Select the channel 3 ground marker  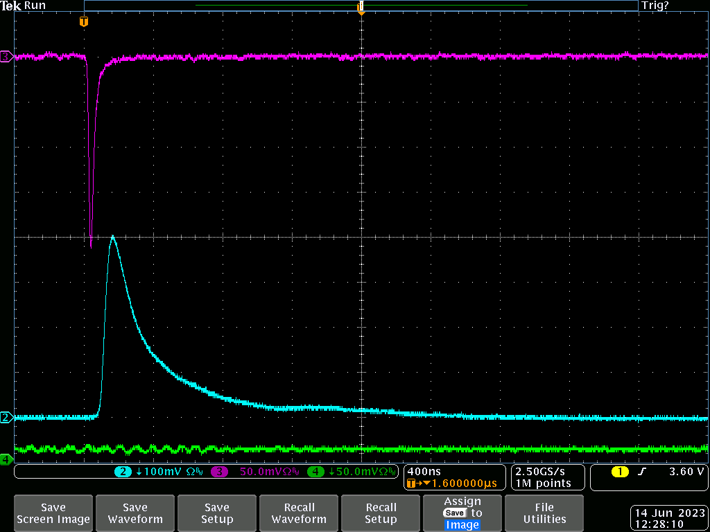[x=6, y=56]
